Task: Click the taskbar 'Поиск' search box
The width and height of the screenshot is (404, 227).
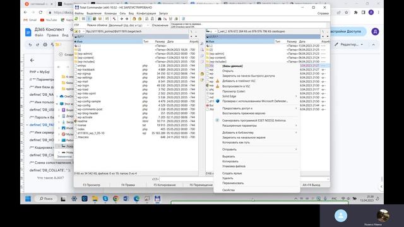Action: [46, 199]
